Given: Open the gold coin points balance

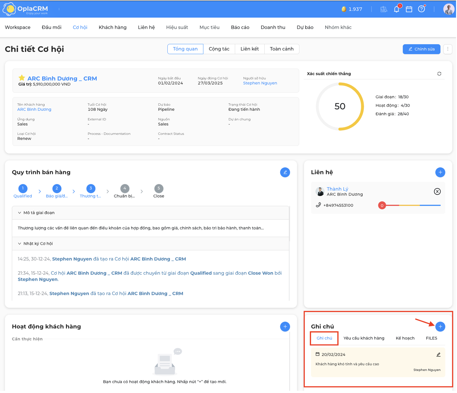Looking at the screenshot, I should [352, 9].
